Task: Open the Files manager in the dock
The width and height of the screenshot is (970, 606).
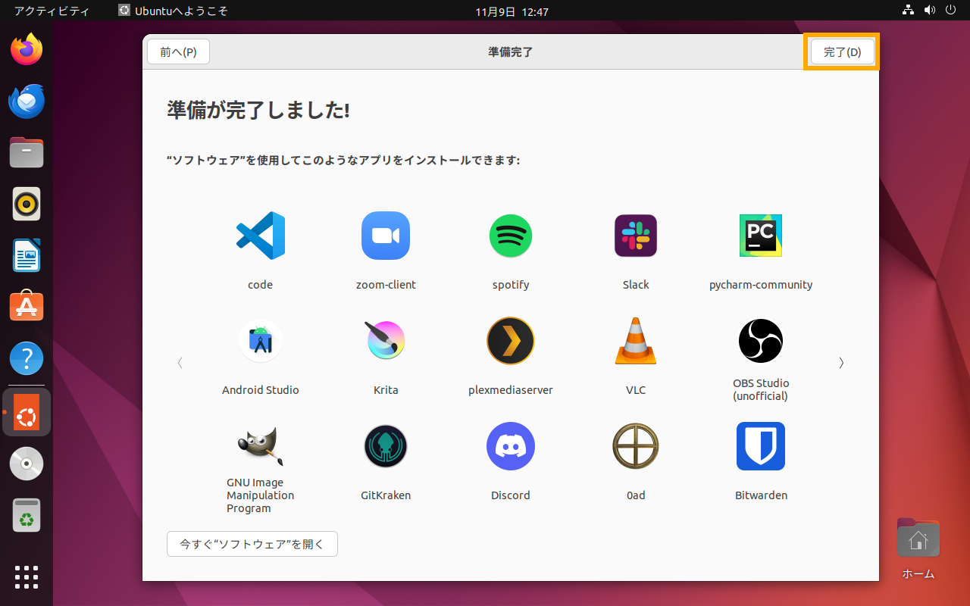Action: pos(27,153)
